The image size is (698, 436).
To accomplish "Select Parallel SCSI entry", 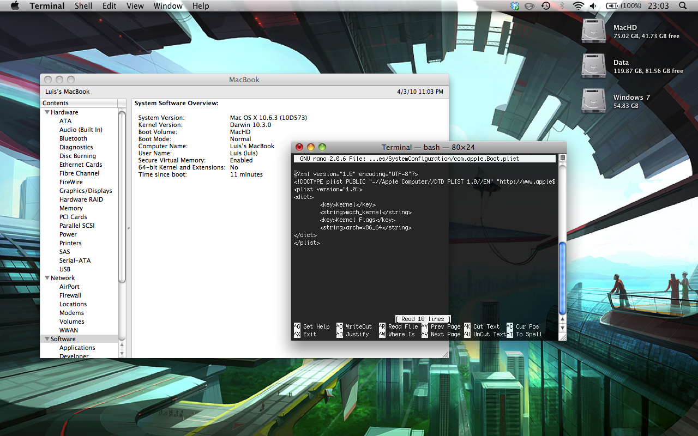I will click(77, 226).
